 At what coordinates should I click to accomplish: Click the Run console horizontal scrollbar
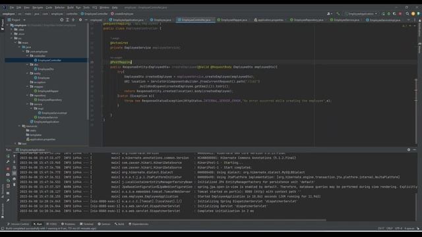tap(173, 220)
